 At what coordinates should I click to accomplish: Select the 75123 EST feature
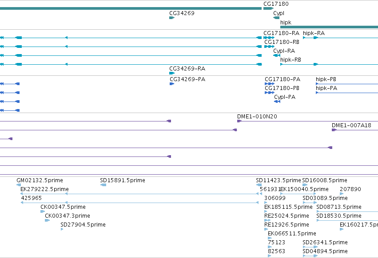[x=270, y=247]
